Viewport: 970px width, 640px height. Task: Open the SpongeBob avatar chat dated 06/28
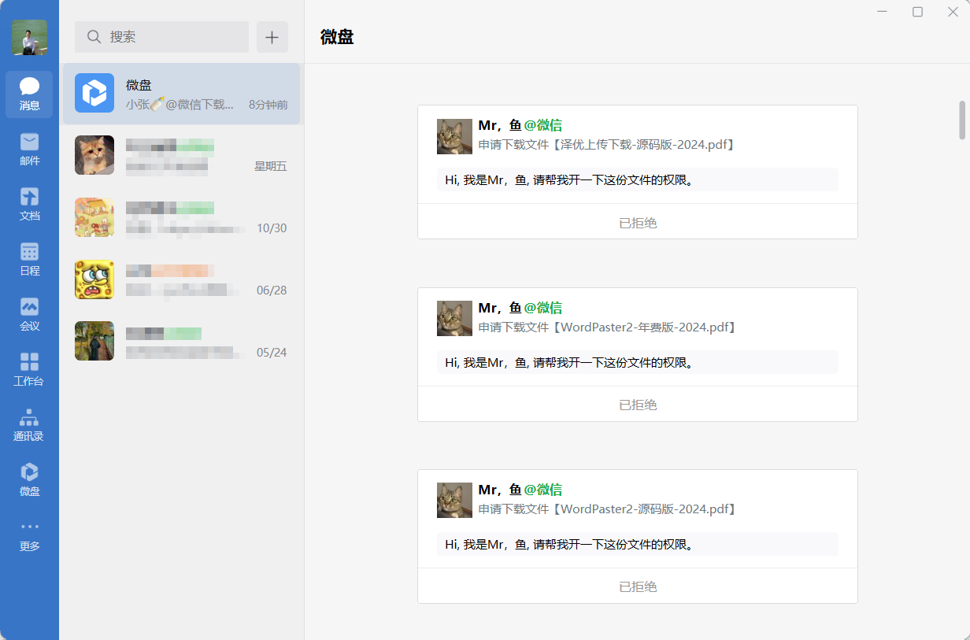[181, 279]
